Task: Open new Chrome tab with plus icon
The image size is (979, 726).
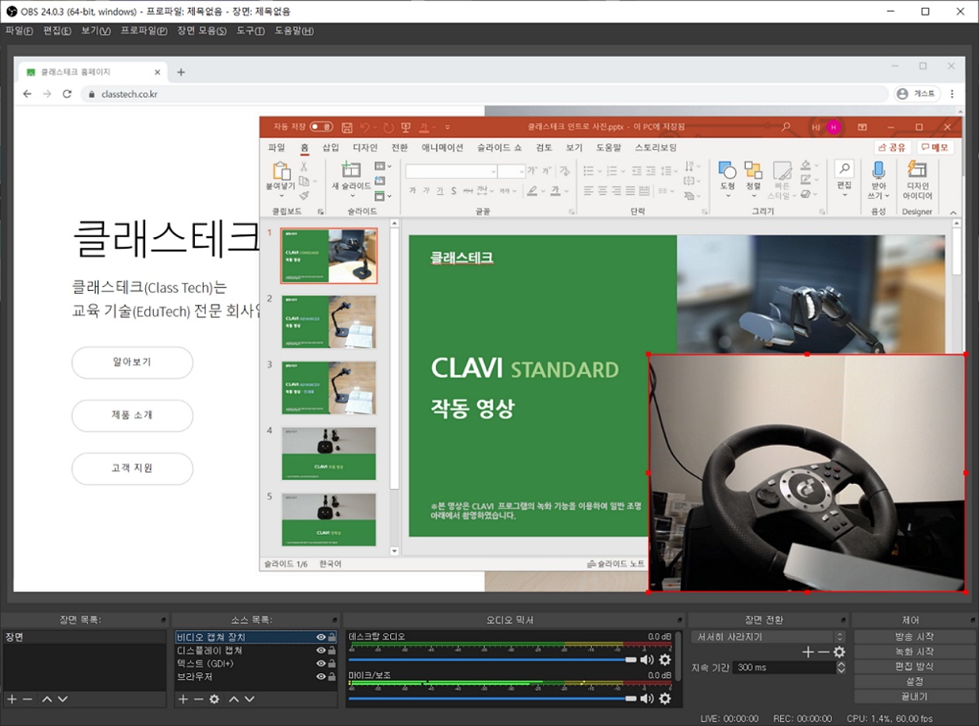Action: pos(181,72)
